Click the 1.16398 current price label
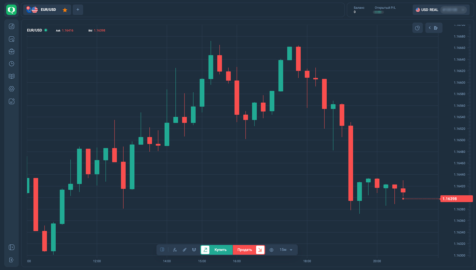 click(456, 199)
